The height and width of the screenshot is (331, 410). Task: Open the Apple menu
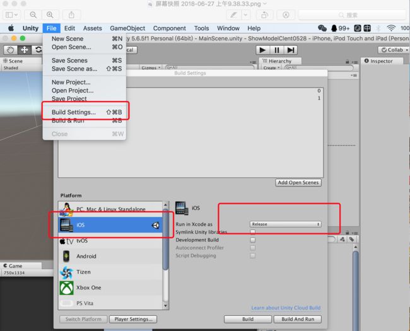11,28
